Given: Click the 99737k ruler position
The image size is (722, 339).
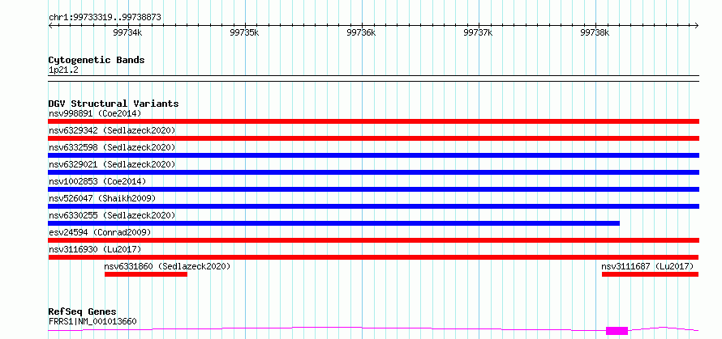Looking at the screenshot, I should coord(479,32).
